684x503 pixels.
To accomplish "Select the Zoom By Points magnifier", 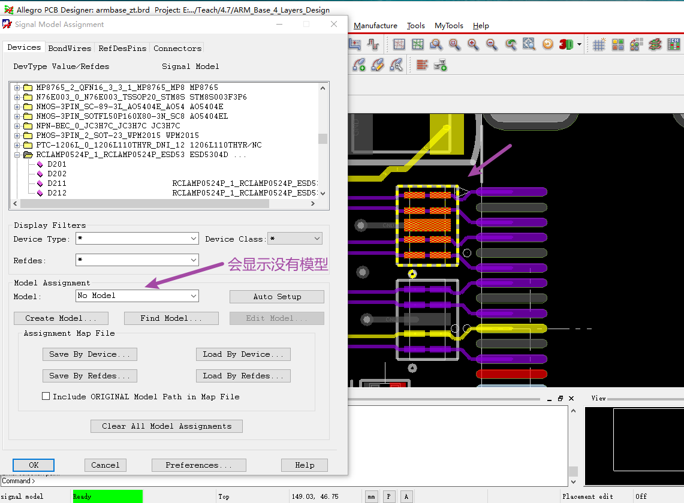I will click(436, 44).
